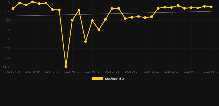Click the yellow SlotRank BD legend swatch
219x106 pixels.
[98, 78]
